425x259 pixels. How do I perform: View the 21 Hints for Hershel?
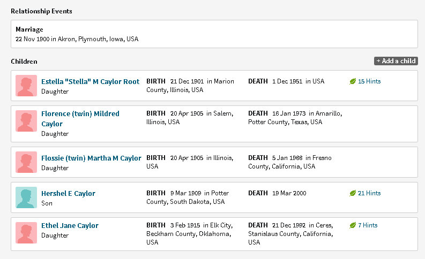point(369,193)
